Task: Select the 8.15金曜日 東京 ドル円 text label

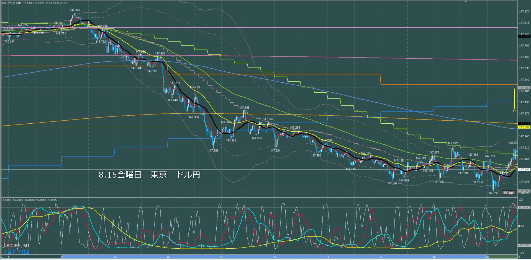Action: [x=150, y=175]
